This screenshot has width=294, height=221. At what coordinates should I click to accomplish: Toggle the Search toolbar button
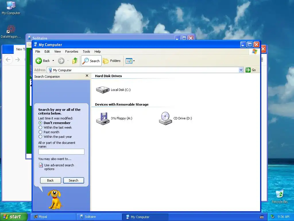pyautogui.click(x=91, y=61)
